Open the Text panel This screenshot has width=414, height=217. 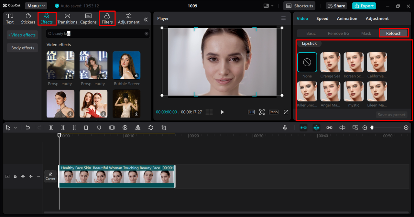10,19
